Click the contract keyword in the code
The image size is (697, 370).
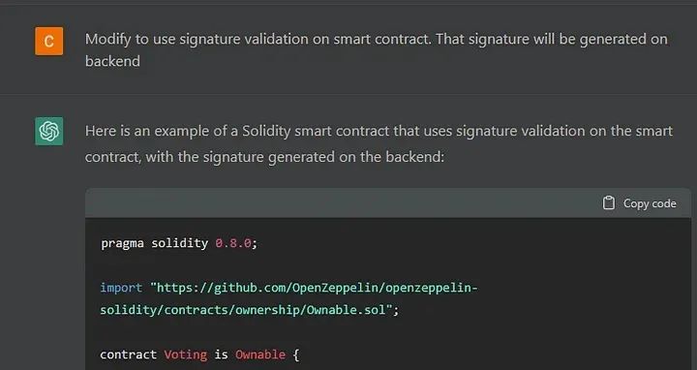pos(128,355)
